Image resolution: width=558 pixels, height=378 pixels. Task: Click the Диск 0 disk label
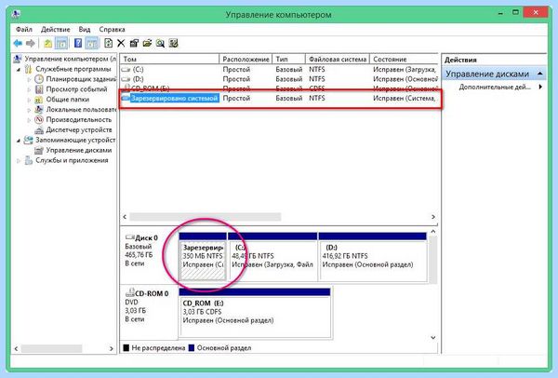pyautogui.click(x=146, y=237)
